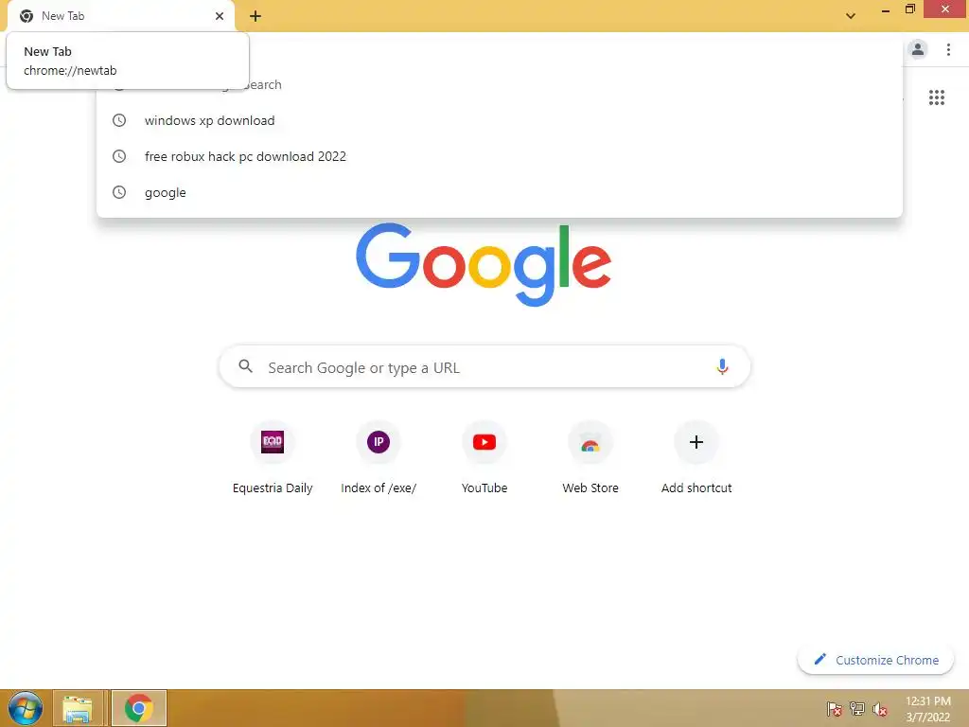Start voice search with microphone icon

click(722, 366)
